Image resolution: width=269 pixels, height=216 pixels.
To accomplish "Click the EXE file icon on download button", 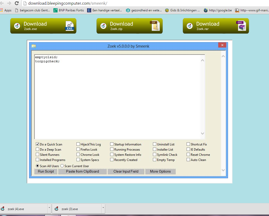I will coord(69,26).
